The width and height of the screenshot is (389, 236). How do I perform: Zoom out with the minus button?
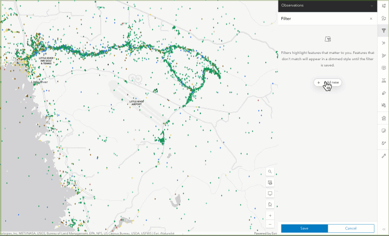coord(270,225)
